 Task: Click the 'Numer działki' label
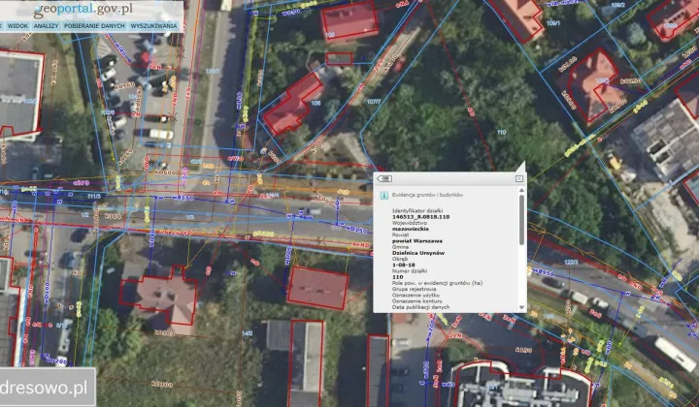(x=410, y=271)
